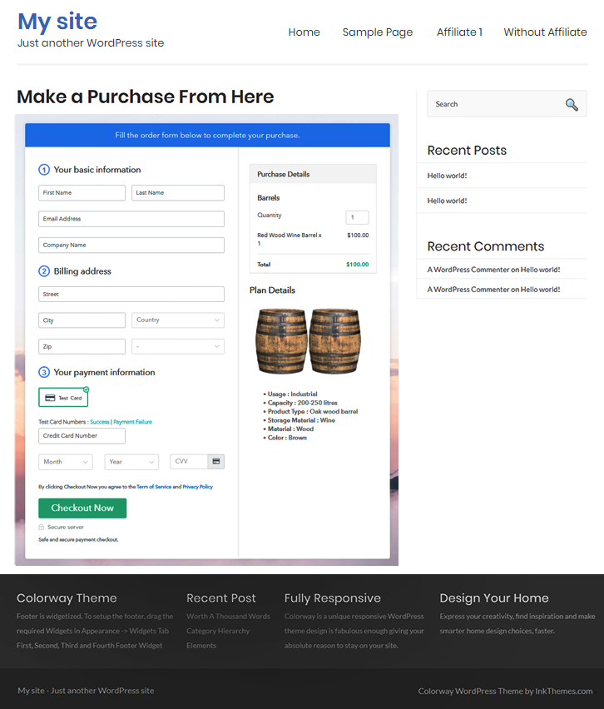This screenshot has width=604, height=709.
Task: Click the Quantity input box
Action: [357, 217]
